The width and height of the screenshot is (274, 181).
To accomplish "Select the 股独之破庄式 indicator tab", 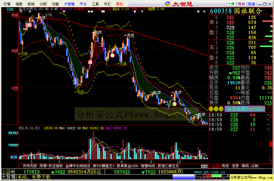I will pos(168,166).
